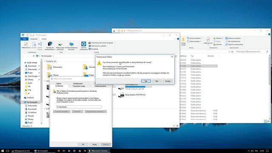Screen dimensions: 272x153
Task: Decline moving files with the Nie button
Action: [x=157, y=81]
